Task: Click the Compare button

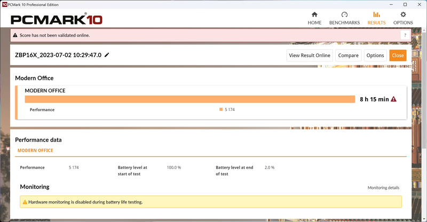Action: click(x=349, y=55)
